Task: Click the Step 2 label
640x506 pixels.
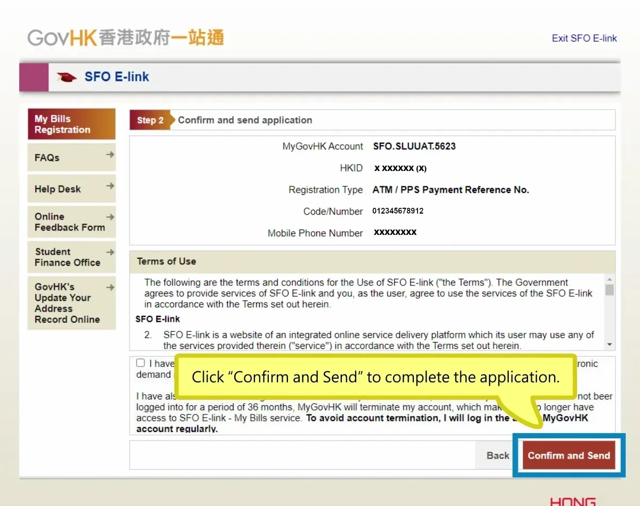Action: 150,120
